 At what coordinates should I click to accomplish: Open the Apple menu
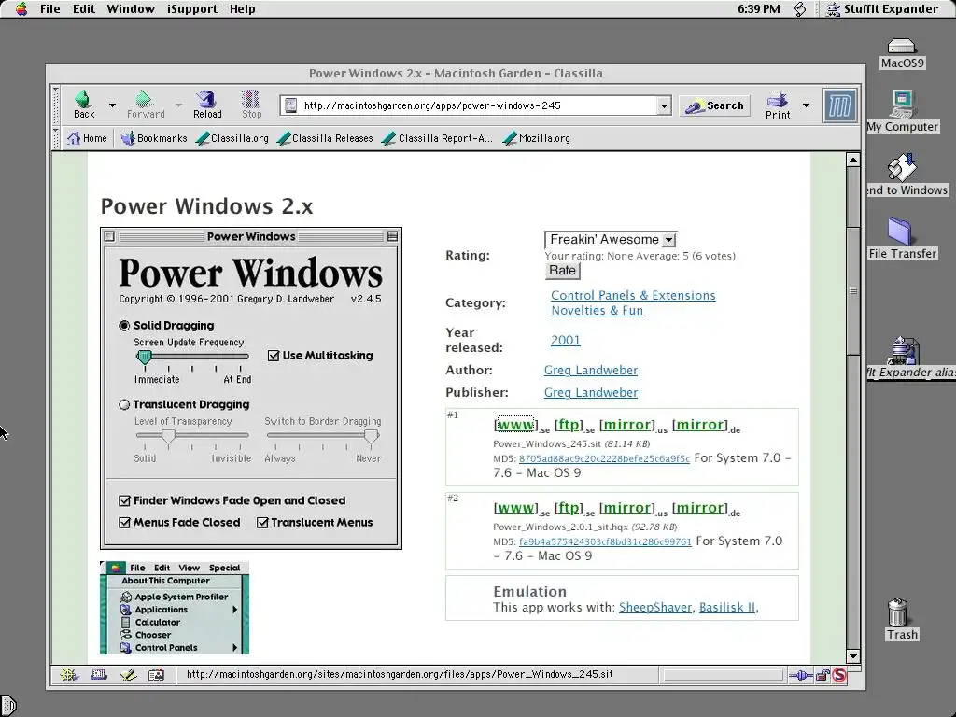(21, 9)
